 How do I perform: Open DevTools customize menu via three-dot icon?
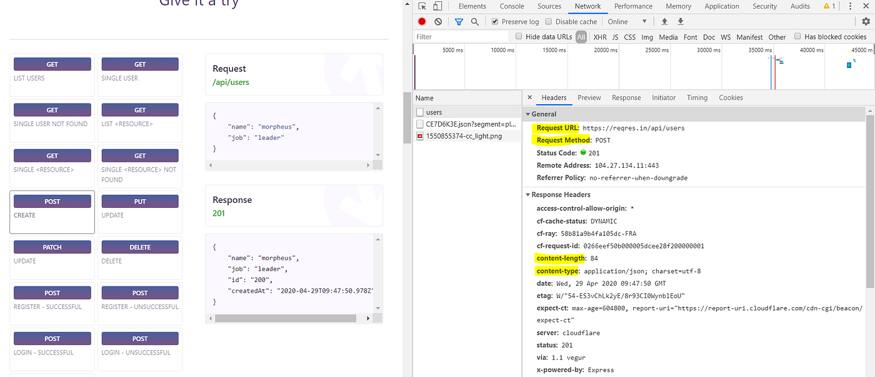(x=850, y=6)
